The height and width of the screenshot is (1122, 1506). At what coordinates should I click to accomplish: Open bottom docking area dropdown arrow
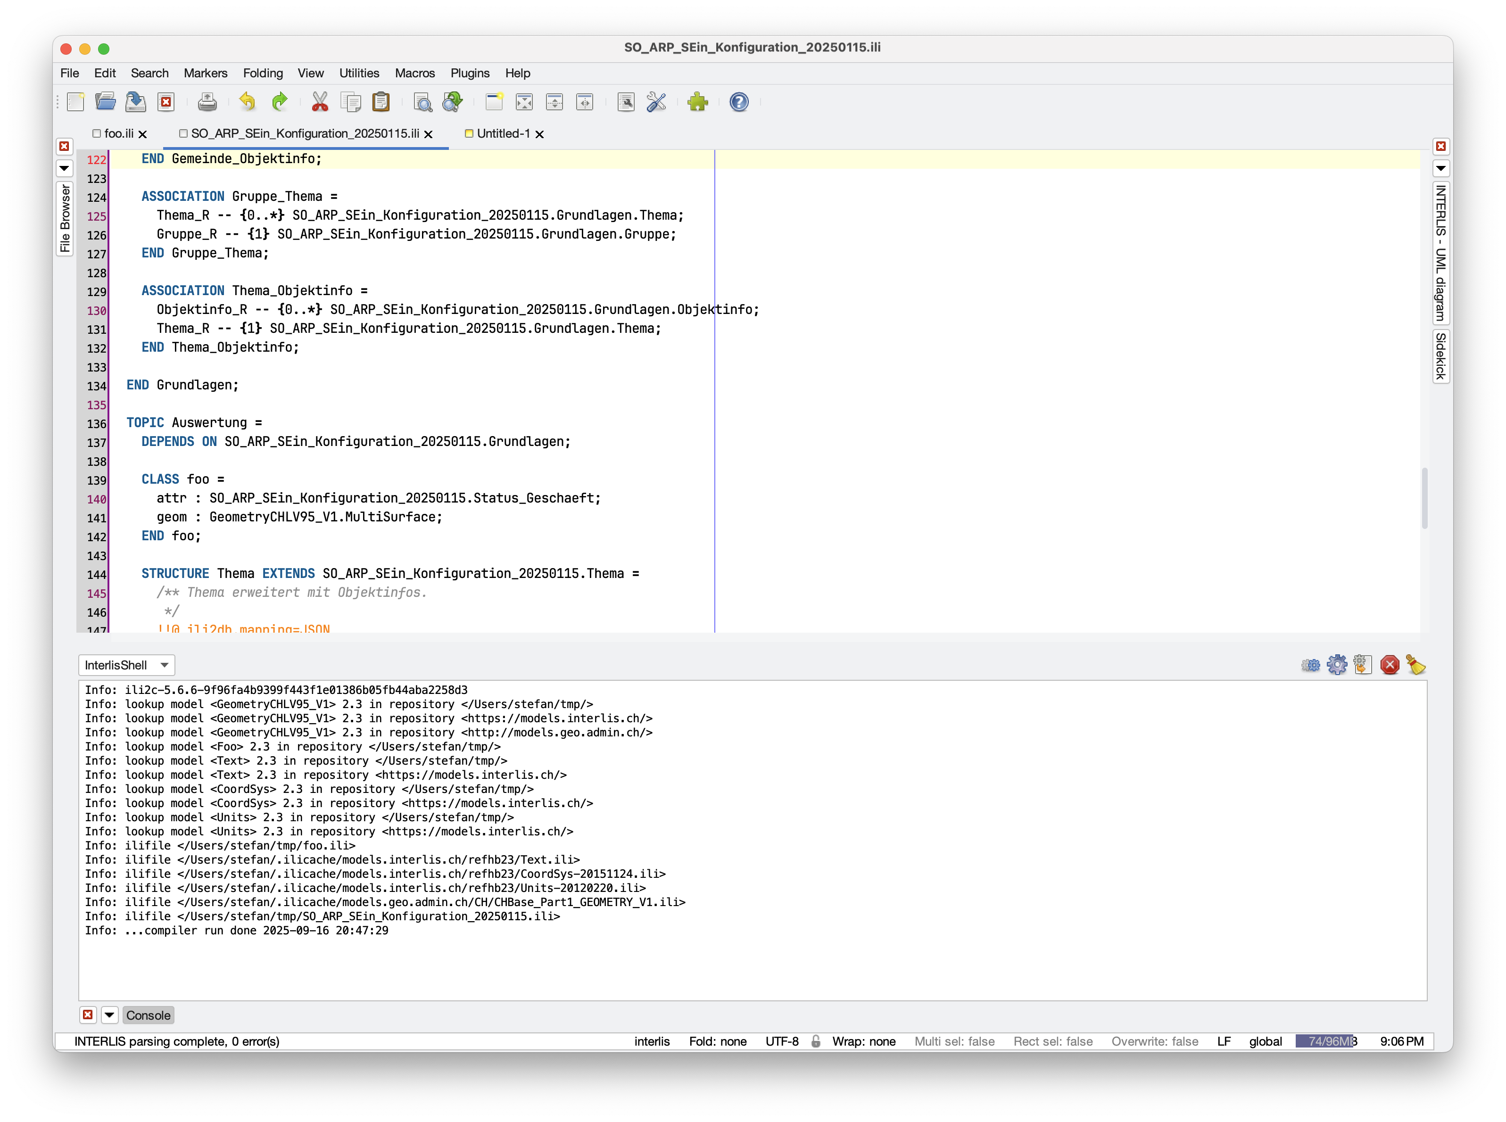click(109, 1015)
